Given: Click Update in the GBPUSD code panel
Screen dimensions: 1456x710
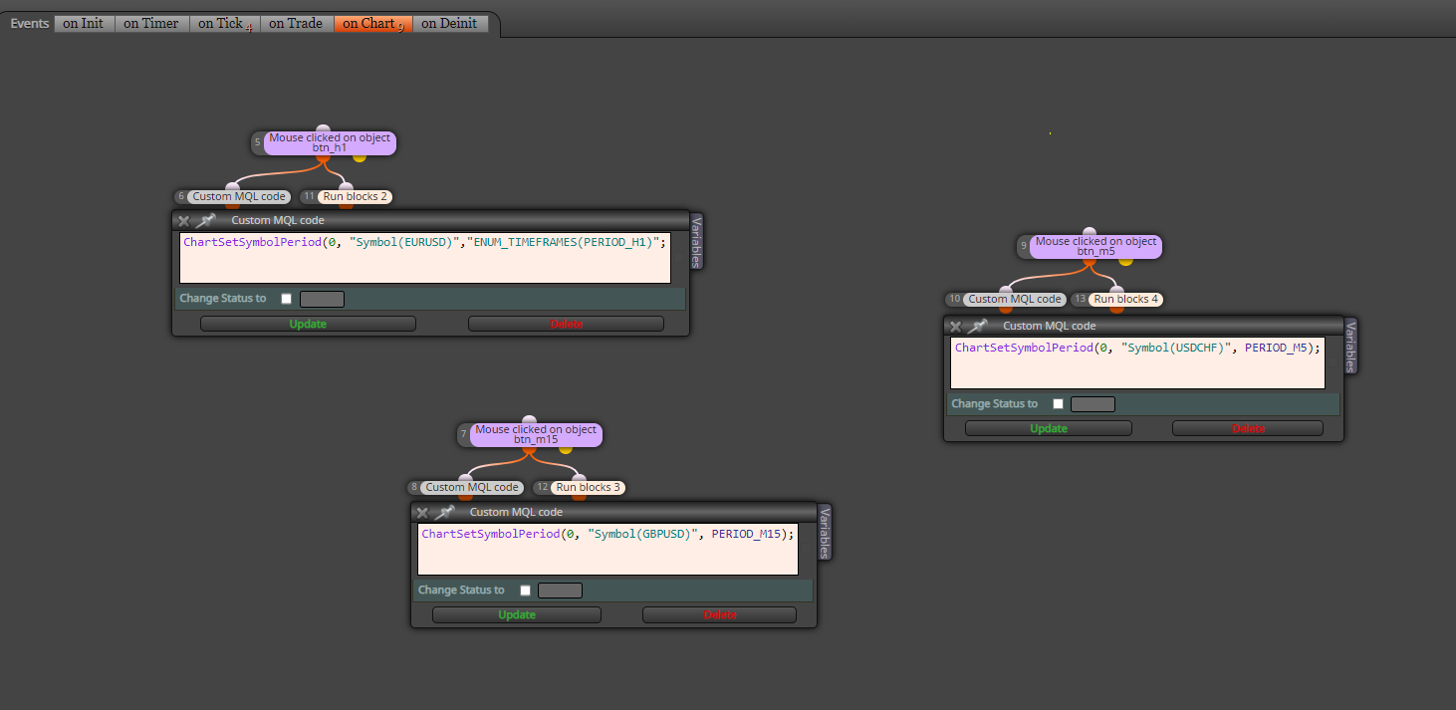Looking at the screenshot, I should [x=517, y=615].
